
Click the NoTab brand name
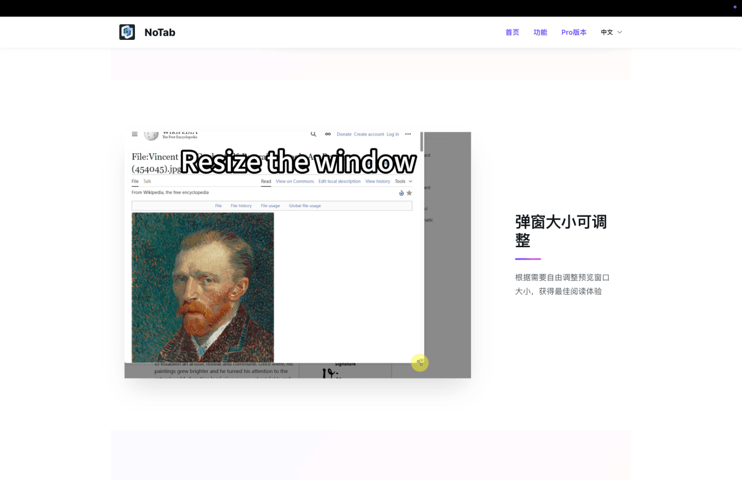click(160, 32)
